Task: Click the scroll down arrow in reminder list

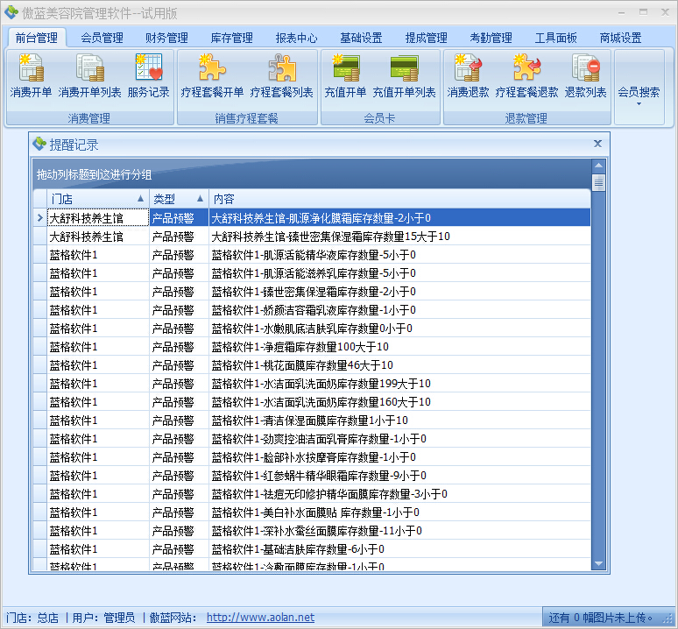Action: tap(598, 564)
